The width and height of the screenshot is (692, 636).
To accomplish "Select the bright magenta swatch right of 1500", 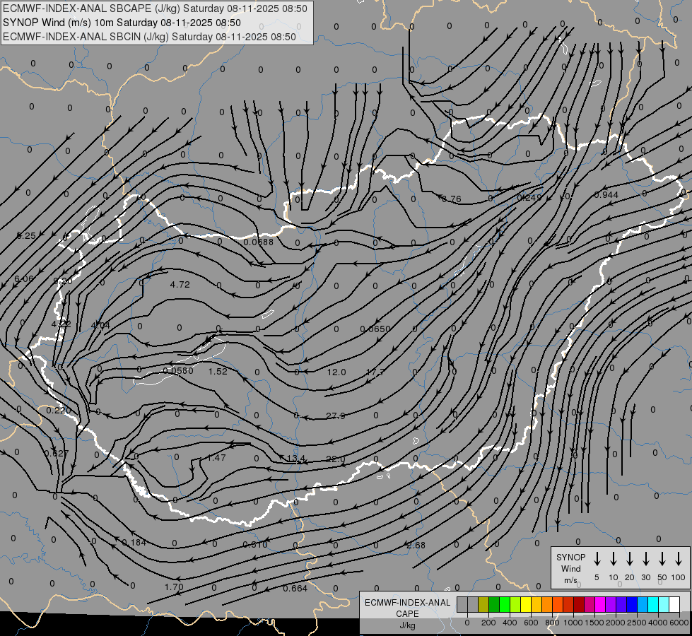I will [600, 605].
